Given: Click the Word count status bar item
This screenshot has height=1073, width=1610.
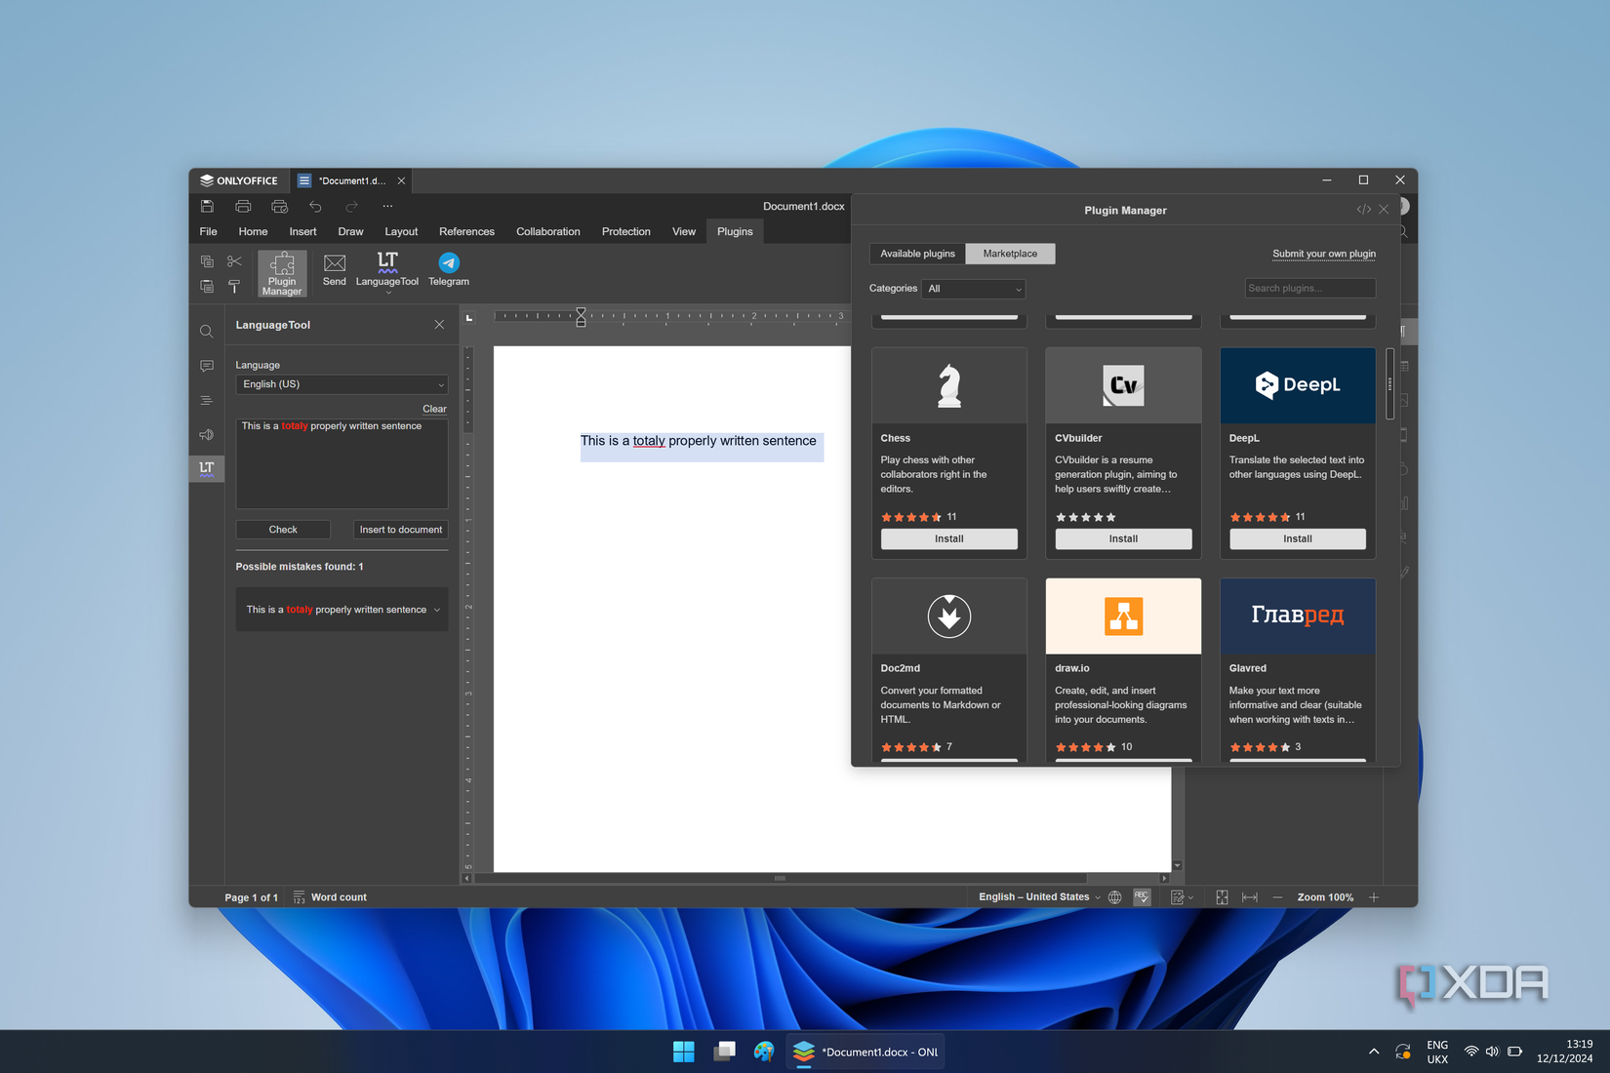Looking at the screenshot, I should tap(330, 897).
